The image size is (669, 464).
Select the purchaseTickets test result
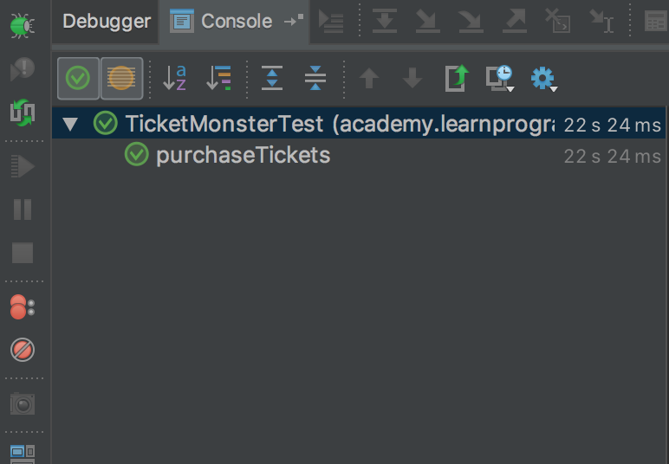pyautogui.click(x=243, y=155)
